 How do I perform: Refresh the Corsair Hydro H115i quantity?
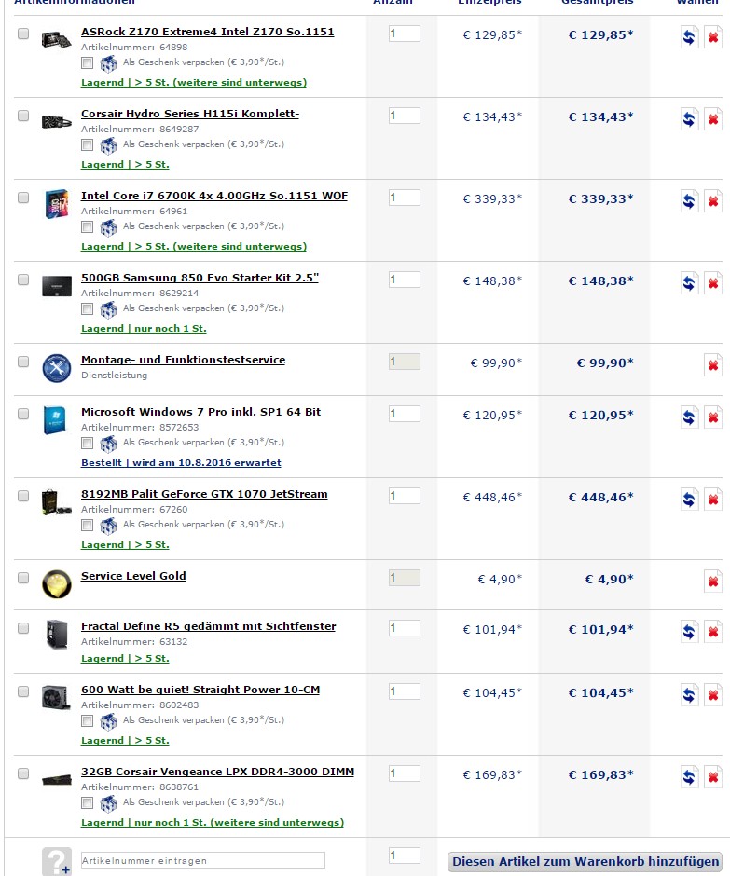coord(689,119)
